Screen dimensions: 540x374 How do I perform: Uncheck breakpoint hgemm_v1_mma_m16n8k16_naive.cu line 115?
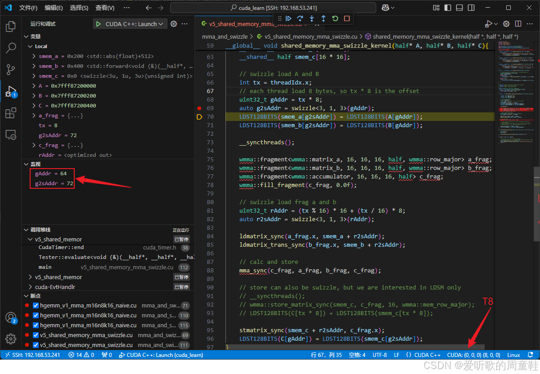[36, 325]
